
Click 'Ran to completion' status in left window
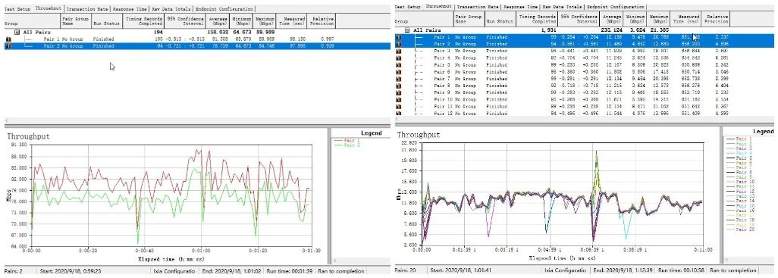pyautogui.click(x=342, y=271)
